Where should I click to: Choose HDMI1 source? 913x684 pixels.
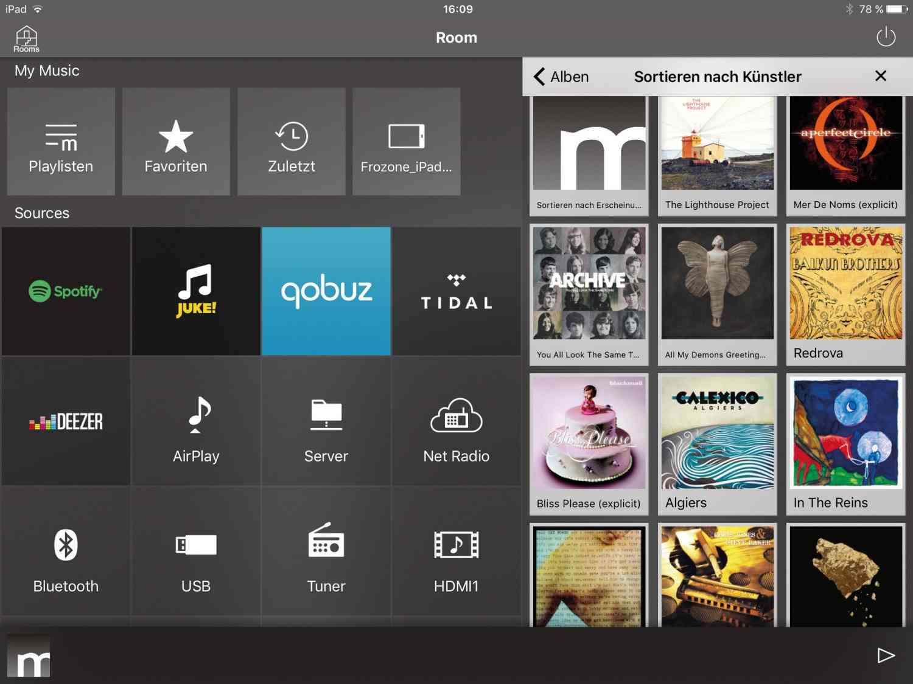point(456,551)
